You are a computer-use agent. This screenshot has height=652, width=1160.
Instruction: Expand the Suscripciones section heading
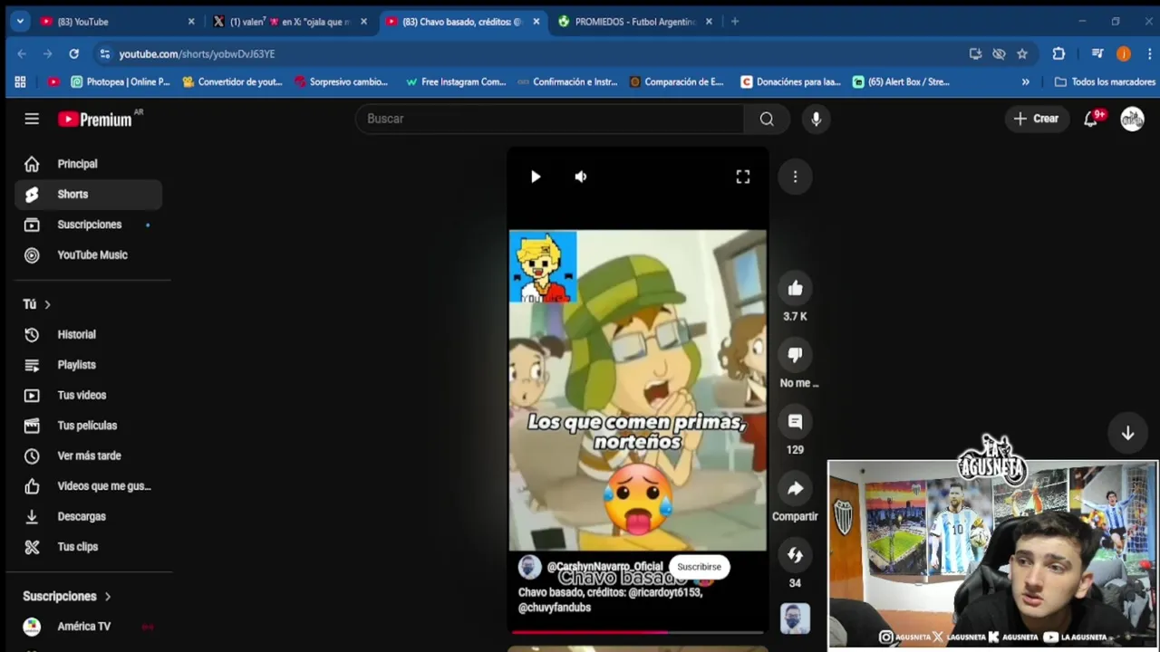tap(67, 596)
